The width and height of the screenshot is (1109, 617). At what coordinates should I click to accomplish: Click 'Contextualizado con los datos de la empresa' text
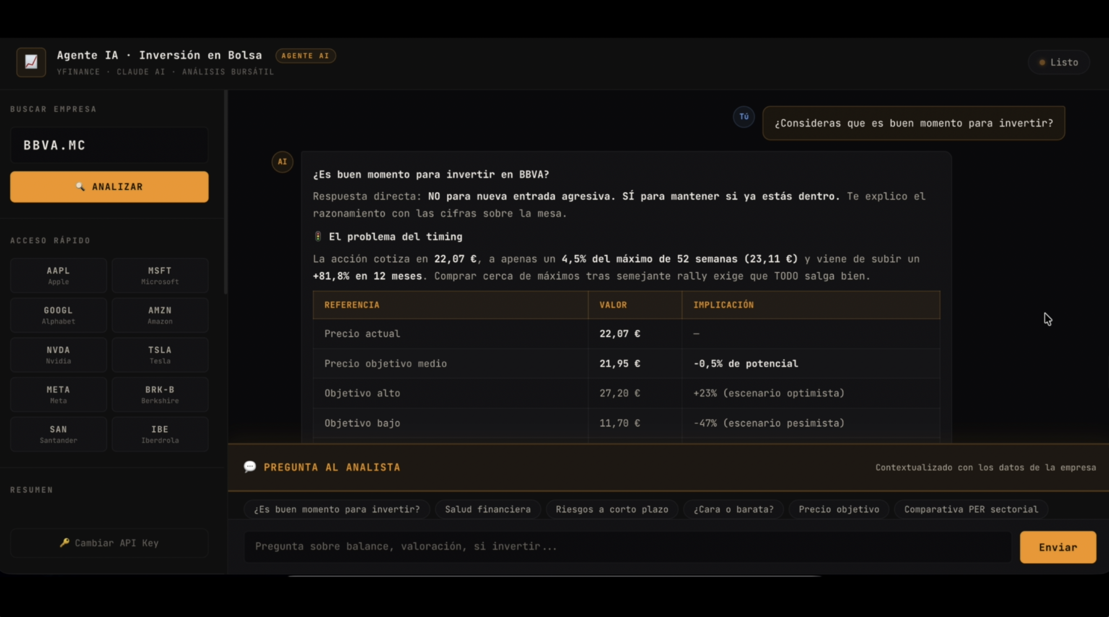click(985, 467)
